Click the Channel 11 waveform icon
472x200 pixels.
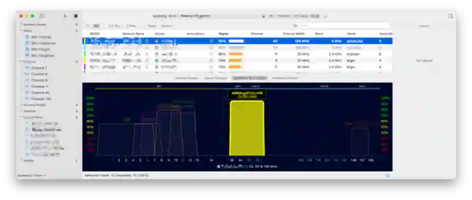pos(28,86)
